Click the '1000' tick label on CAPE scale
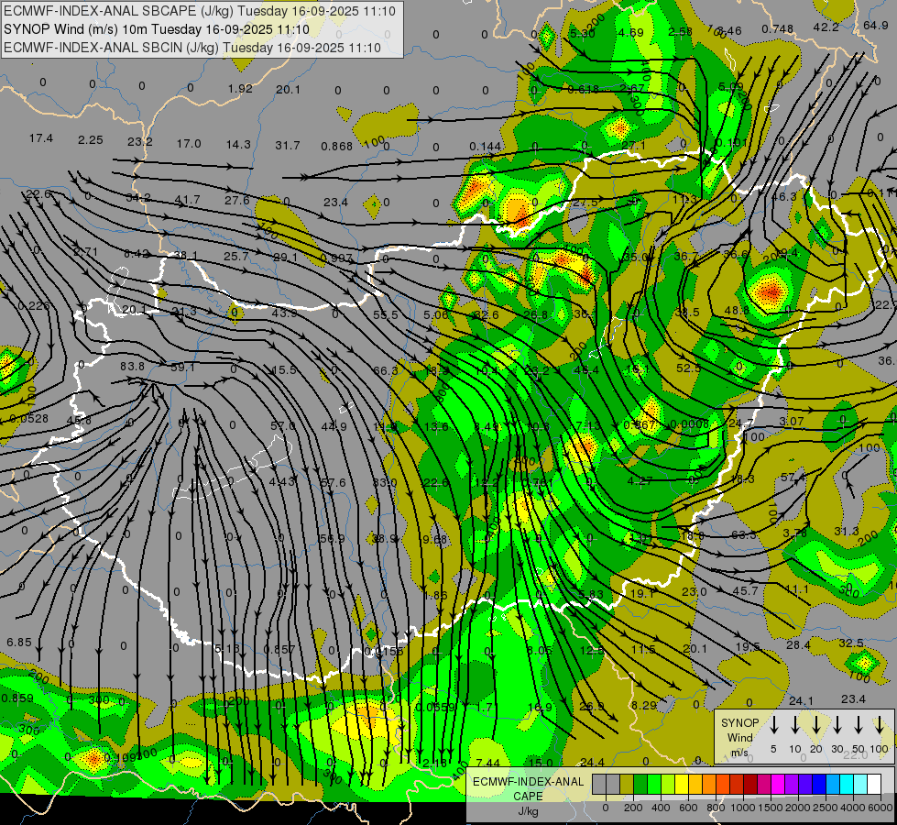This screenshot has width=897, height=825. 743,808
